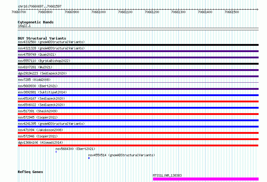Click the purple bar under nsv6107261
This screenshot has width=267, height=182.
click(138, 70)
